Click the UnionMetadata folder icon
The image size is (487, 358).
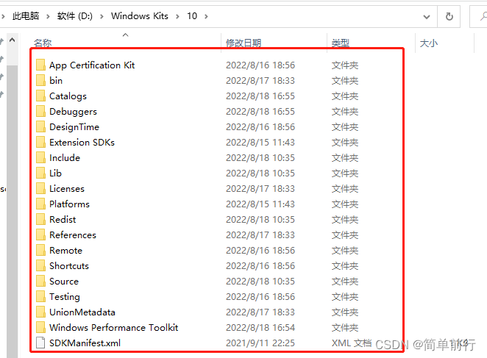pos(40,312)
